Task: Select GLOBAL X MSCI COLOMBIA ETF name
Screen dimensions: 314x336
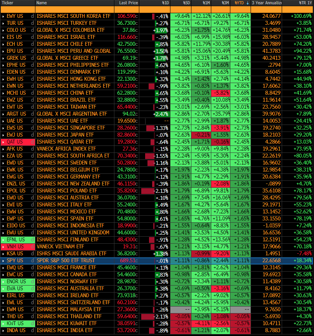Action: tap(71, 30)
